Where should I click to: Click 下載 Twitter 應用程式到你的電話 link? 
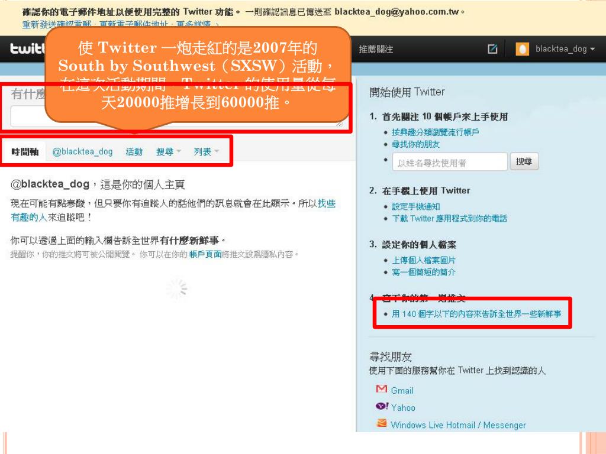click(x=449, y=219)
